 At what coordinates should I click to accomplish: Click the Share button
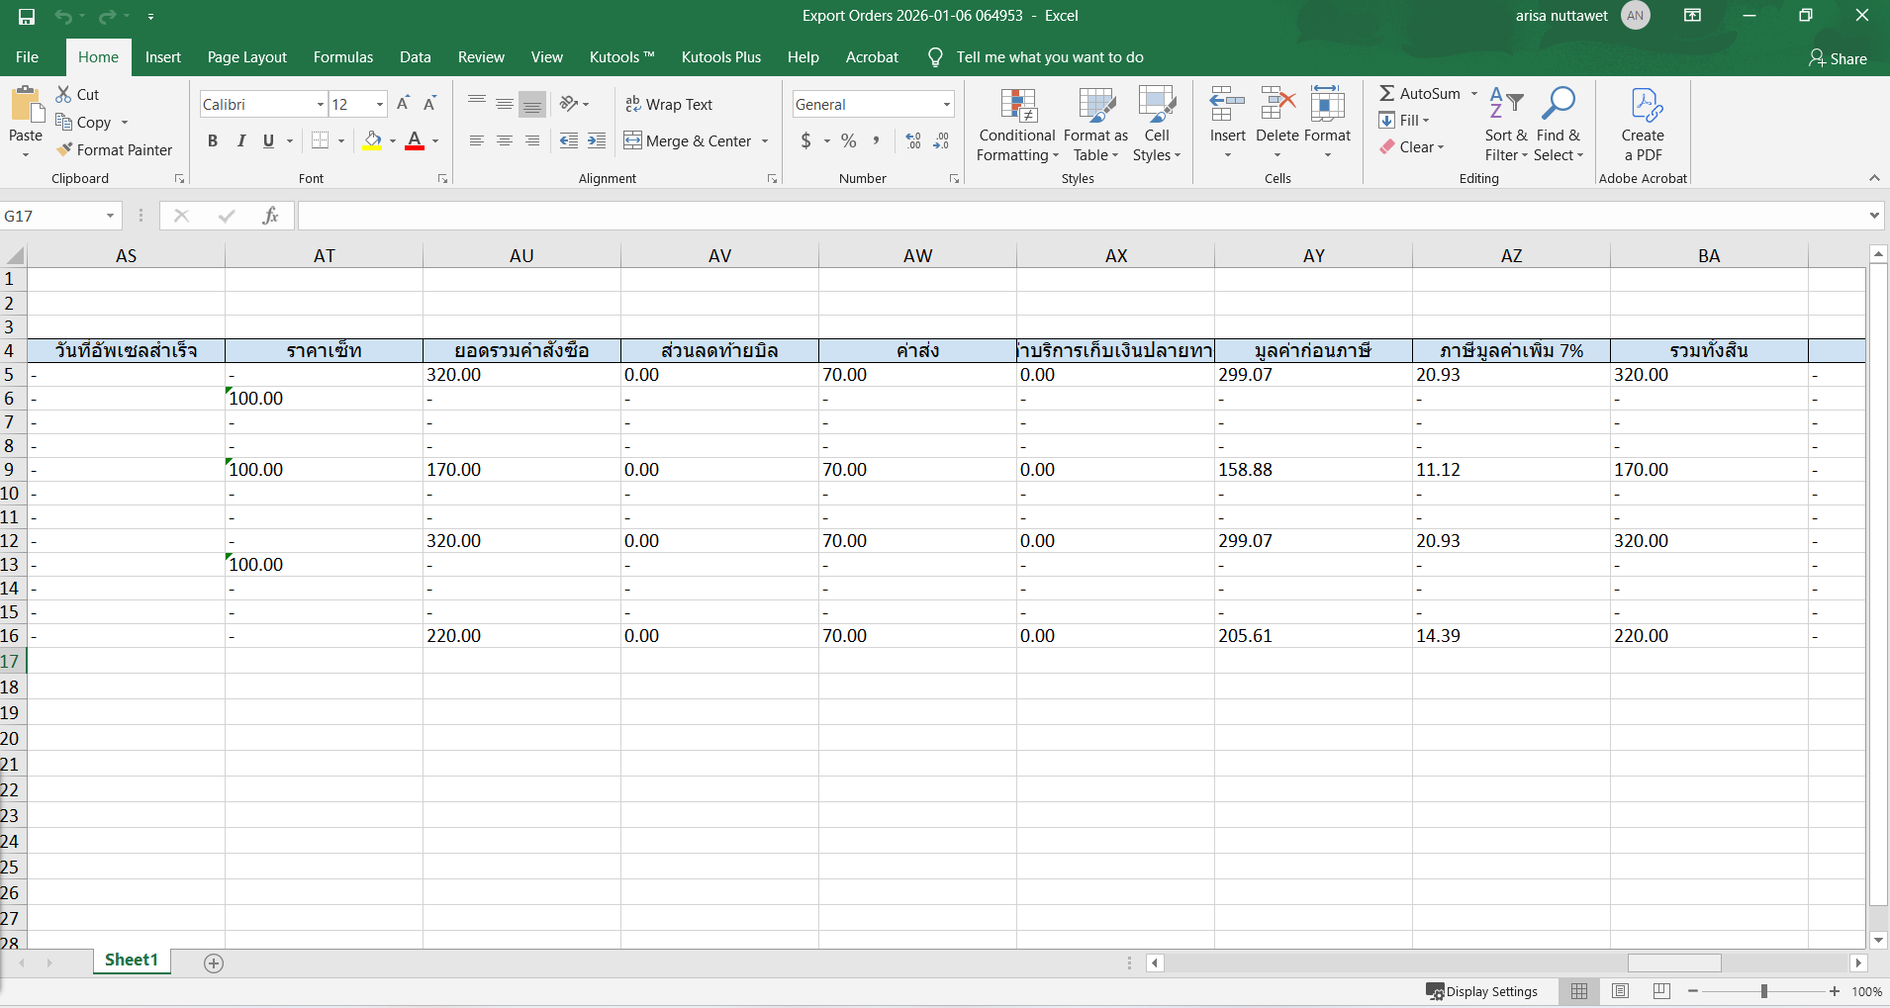pos(1838,58)
